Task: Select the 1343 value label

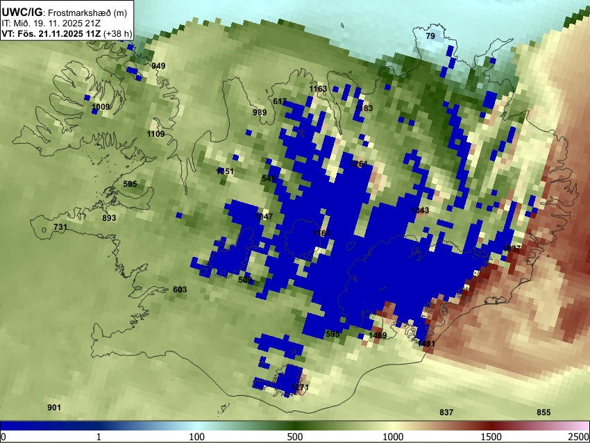Action: click(x=420, y=210)
